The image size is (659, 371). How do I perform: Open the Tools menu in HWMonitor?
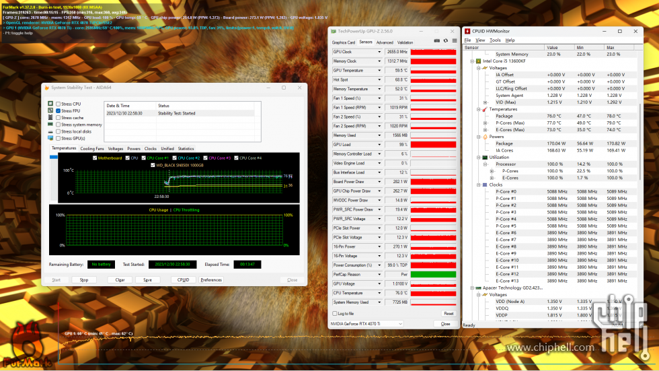495,40
